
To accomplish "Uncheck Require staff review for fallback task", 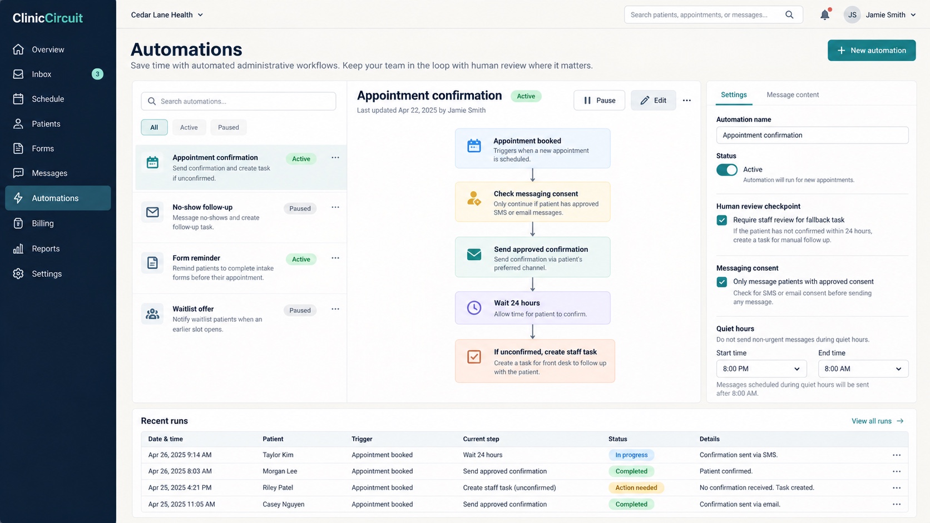I will click(x=722, y=220).
